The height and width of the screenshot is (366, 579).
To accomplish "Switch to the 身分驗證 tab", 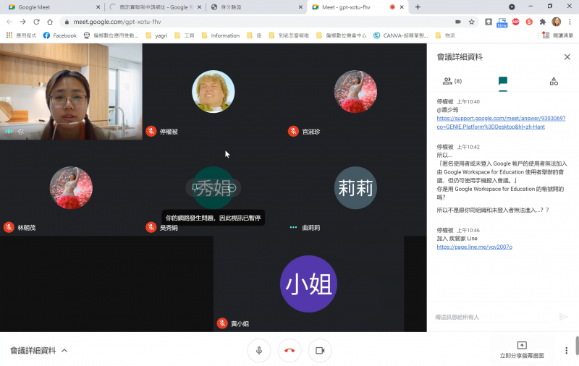I will click(257, 7).
